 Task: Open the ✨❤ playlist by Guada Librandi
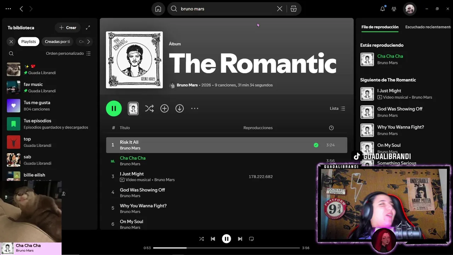pyautogui.click(x=50, y=69)
